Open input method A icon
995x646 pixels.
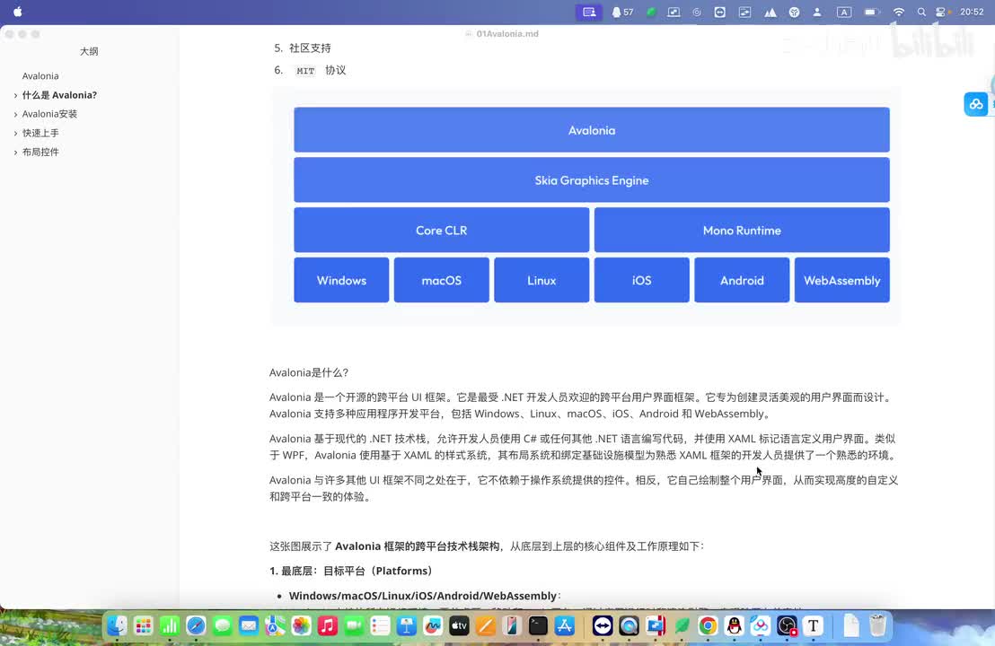[x=844, y=12]
